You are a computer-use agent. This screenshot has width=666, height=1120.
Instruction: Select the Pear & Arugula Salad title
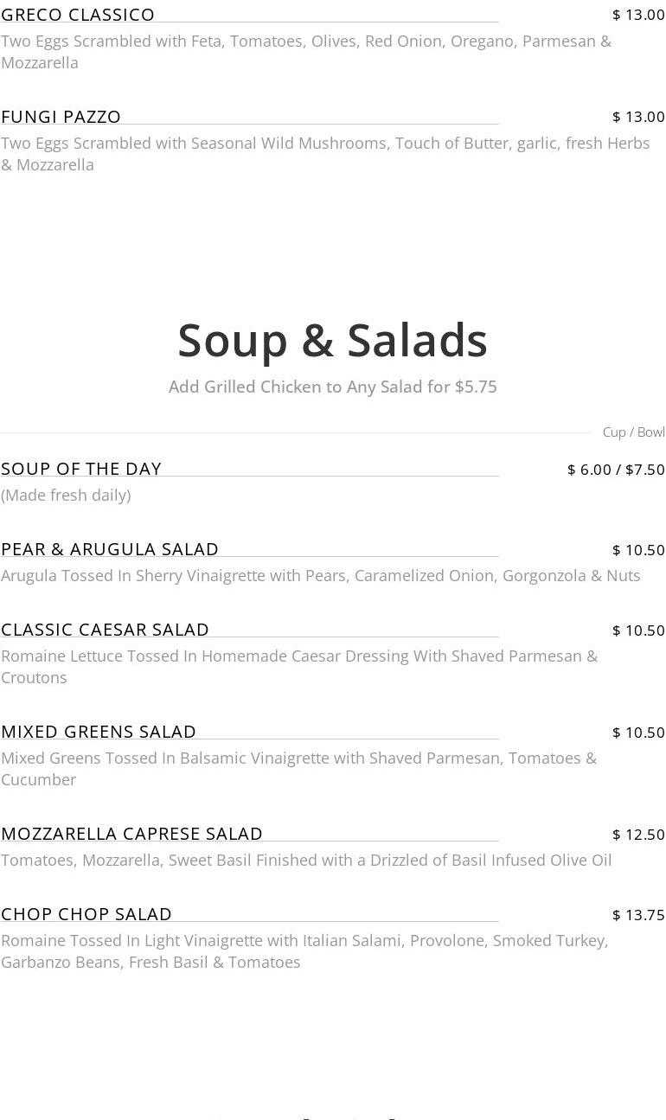tap(110, 549)
